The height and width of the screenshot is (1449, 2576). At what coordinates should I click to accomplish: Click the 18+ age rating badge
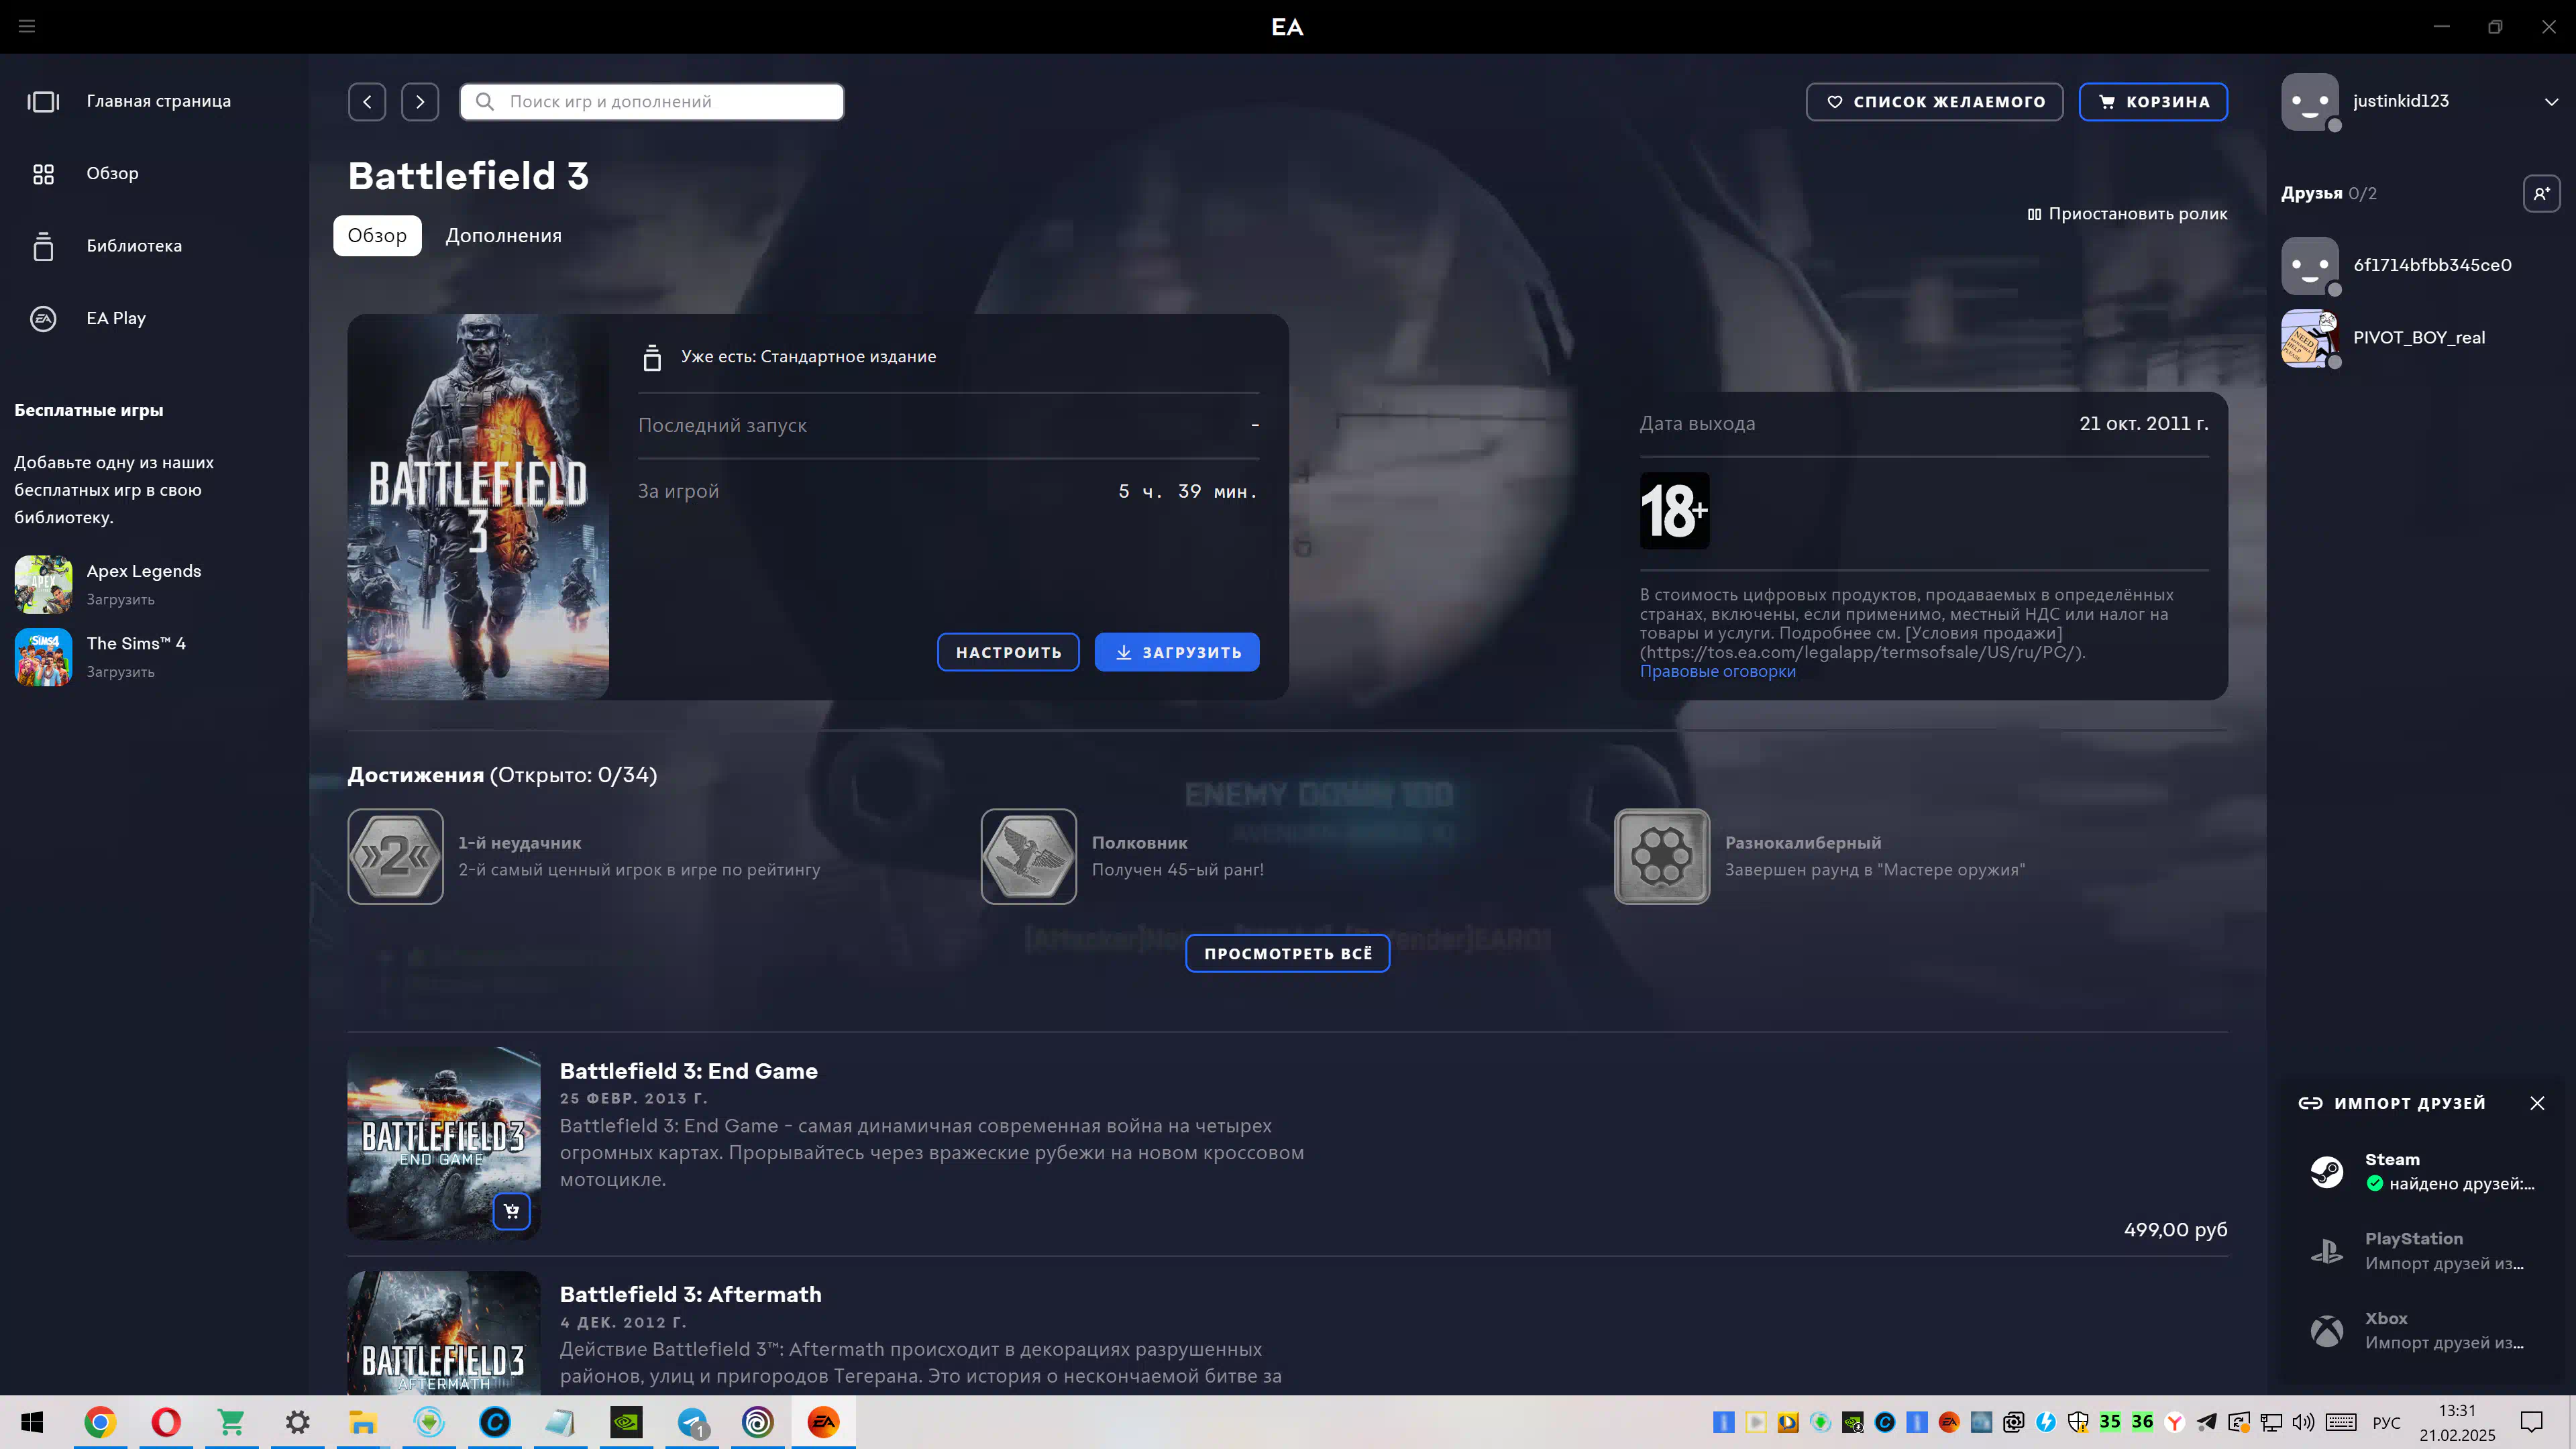pos(1674,510)
